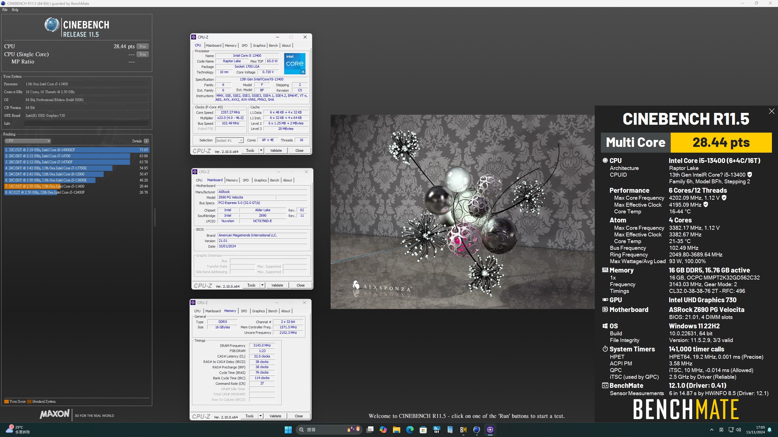Switch to About tab in middle CPU-Z window
This screenshot has width=778, height=437.
click(x=287, y=180)
